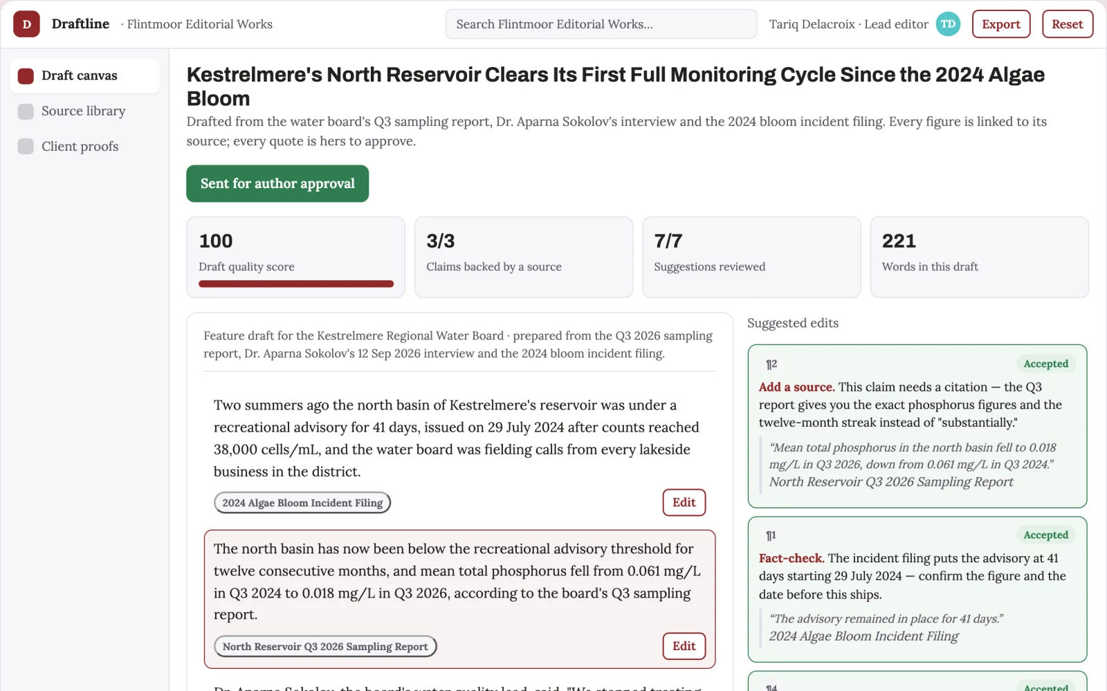Click the Export button
Screen dimensions: 1107x691
(1001, 24)
